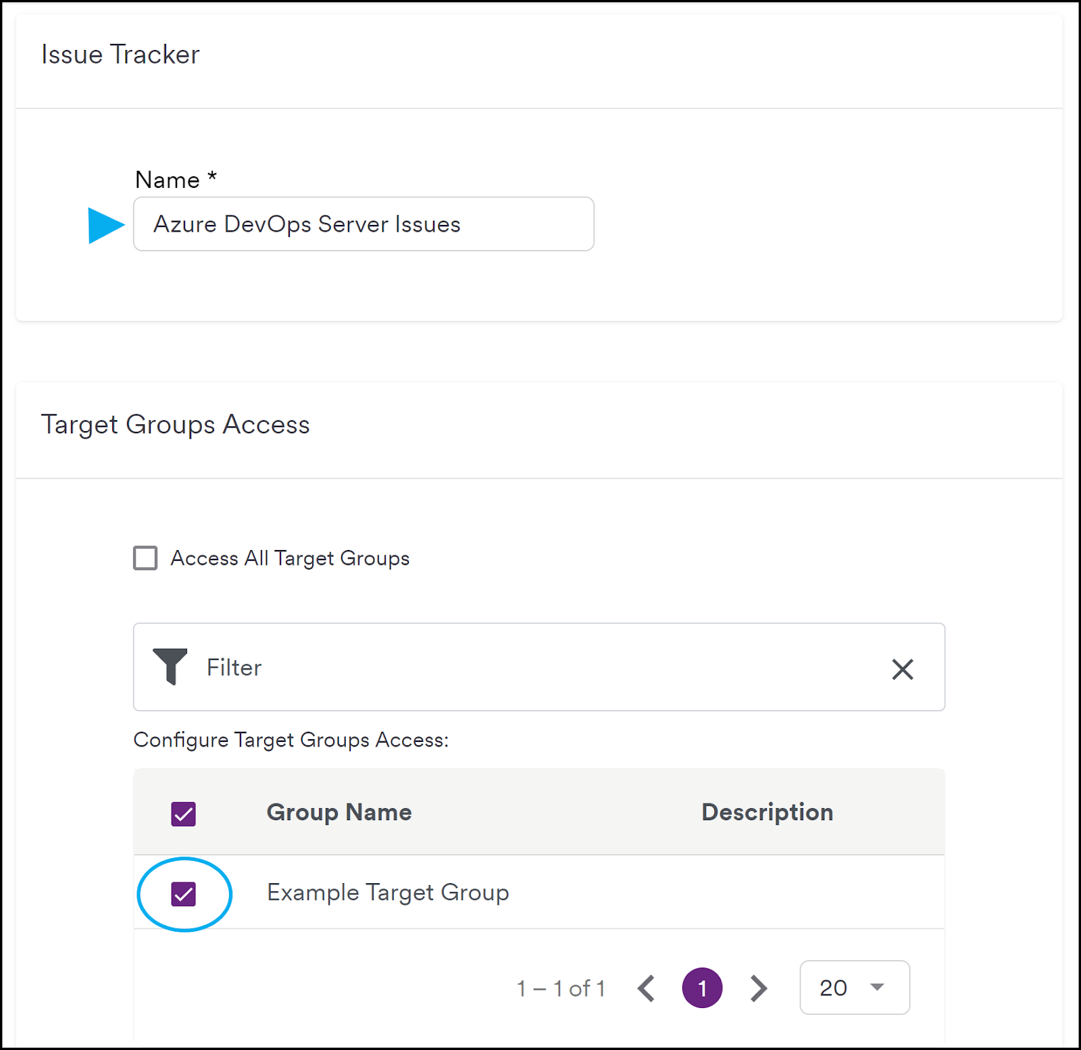The image size is (1081, 1050).
Task: Click the Configure Target Groups Access label
Action: (291, 740)
